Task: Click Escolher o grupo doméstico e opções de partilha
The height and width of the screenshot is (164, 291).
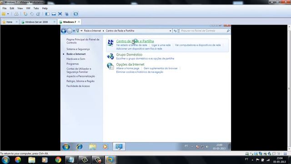Action: (145, 59)
